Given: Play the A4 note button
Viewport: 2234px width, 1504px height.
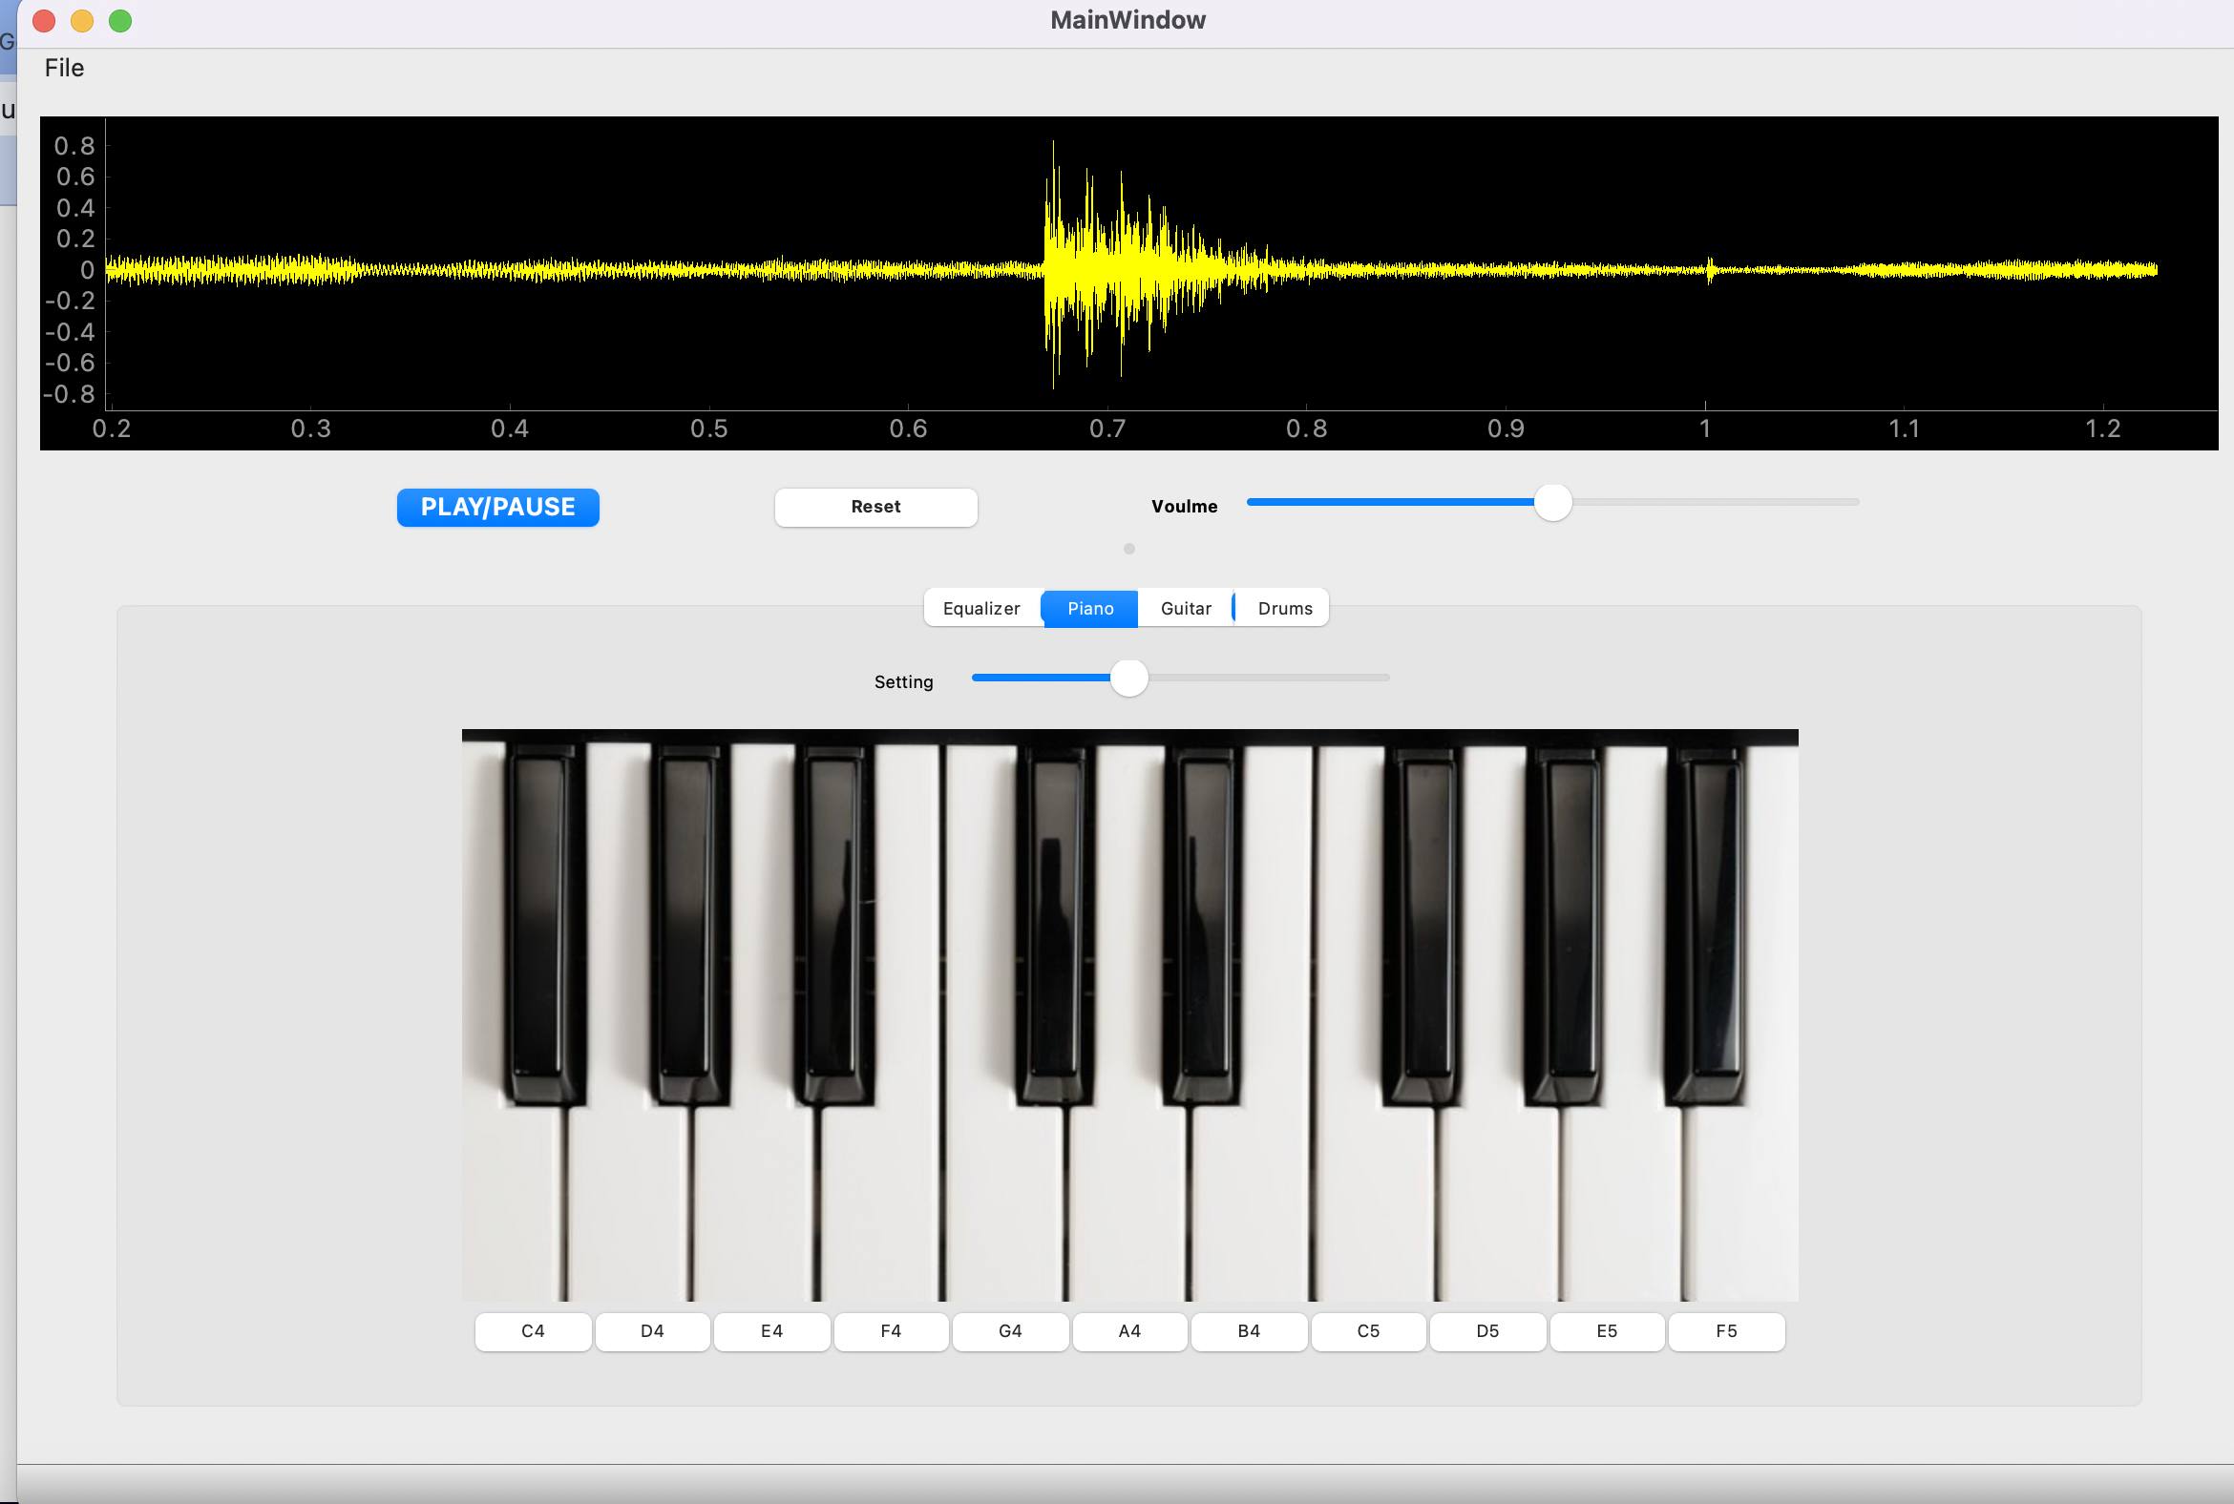Looking at the screenshot, I should [1129, 1330].
